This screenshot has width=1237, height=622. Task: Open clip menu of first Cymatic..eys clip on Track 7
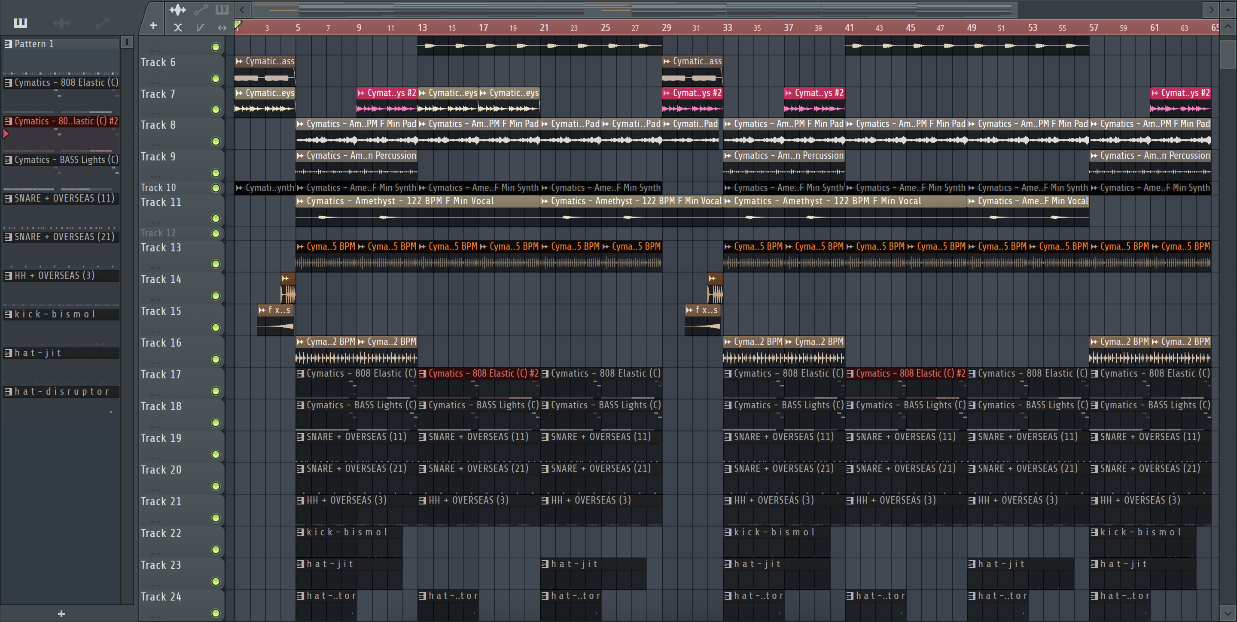pyautogui.click(x=239, y=93)
